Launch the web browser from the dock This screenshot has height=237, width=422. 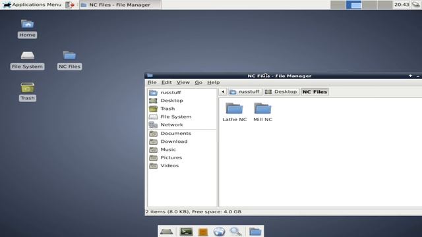[x=219, y=231]
